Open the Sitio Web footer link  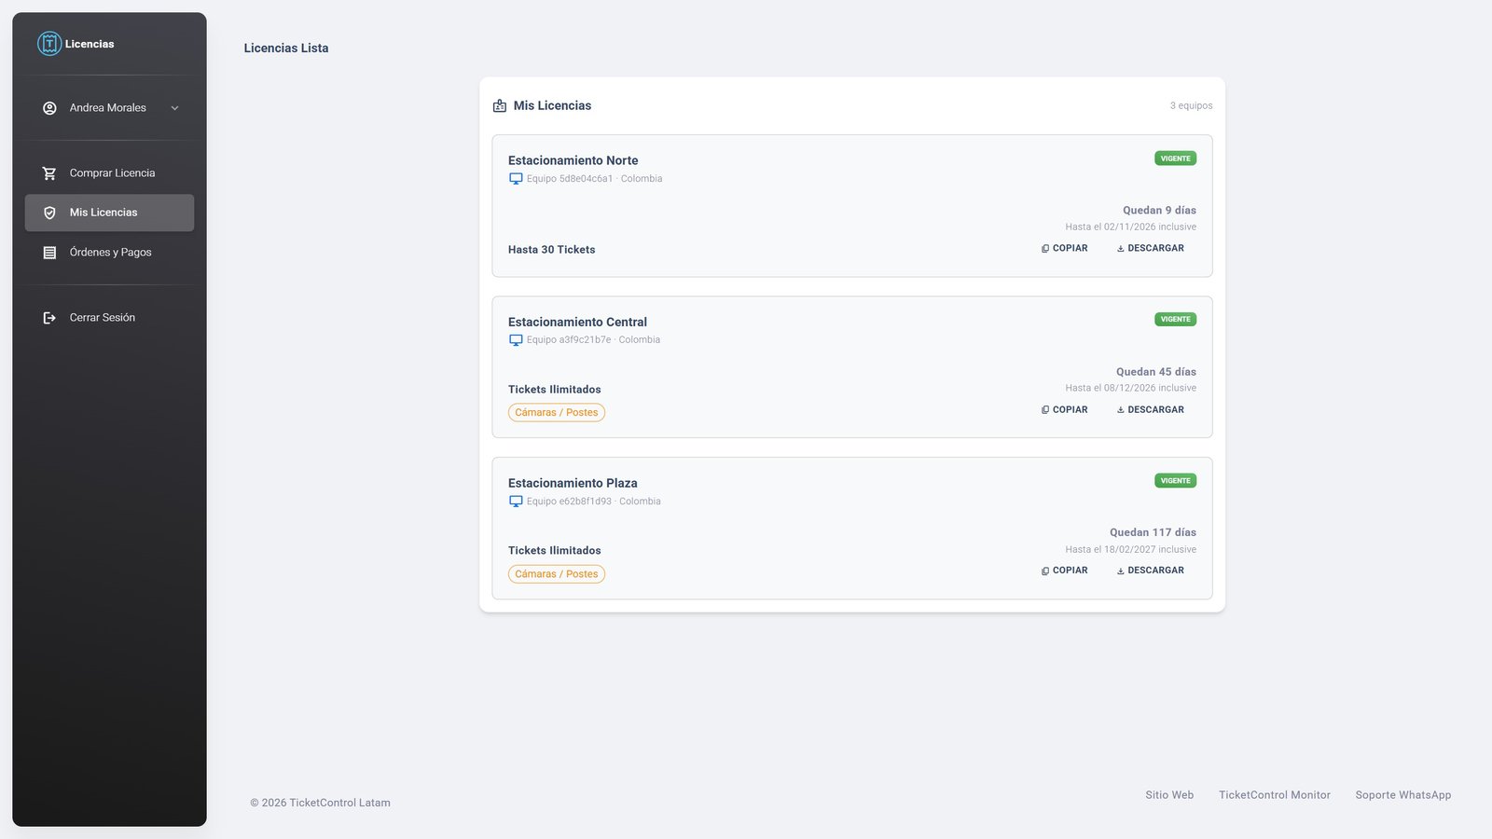click(x=1169, y=795)
